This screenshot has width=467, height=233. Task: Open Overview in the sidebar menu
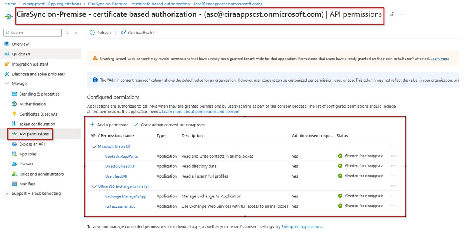pyautogui.click(x=20, y=44)
